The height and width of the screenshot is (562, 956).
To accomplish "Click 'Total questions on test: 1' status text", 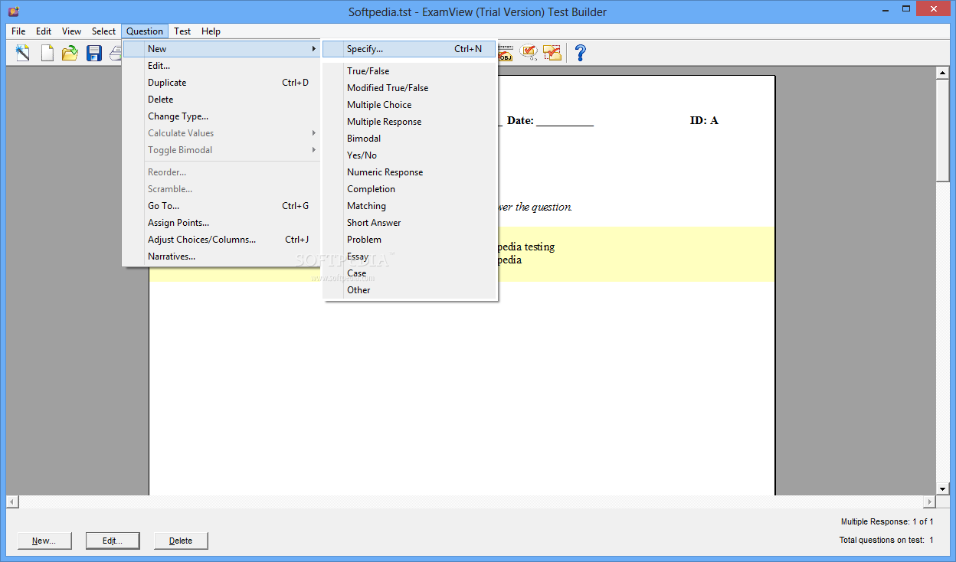I will point(886,541).
